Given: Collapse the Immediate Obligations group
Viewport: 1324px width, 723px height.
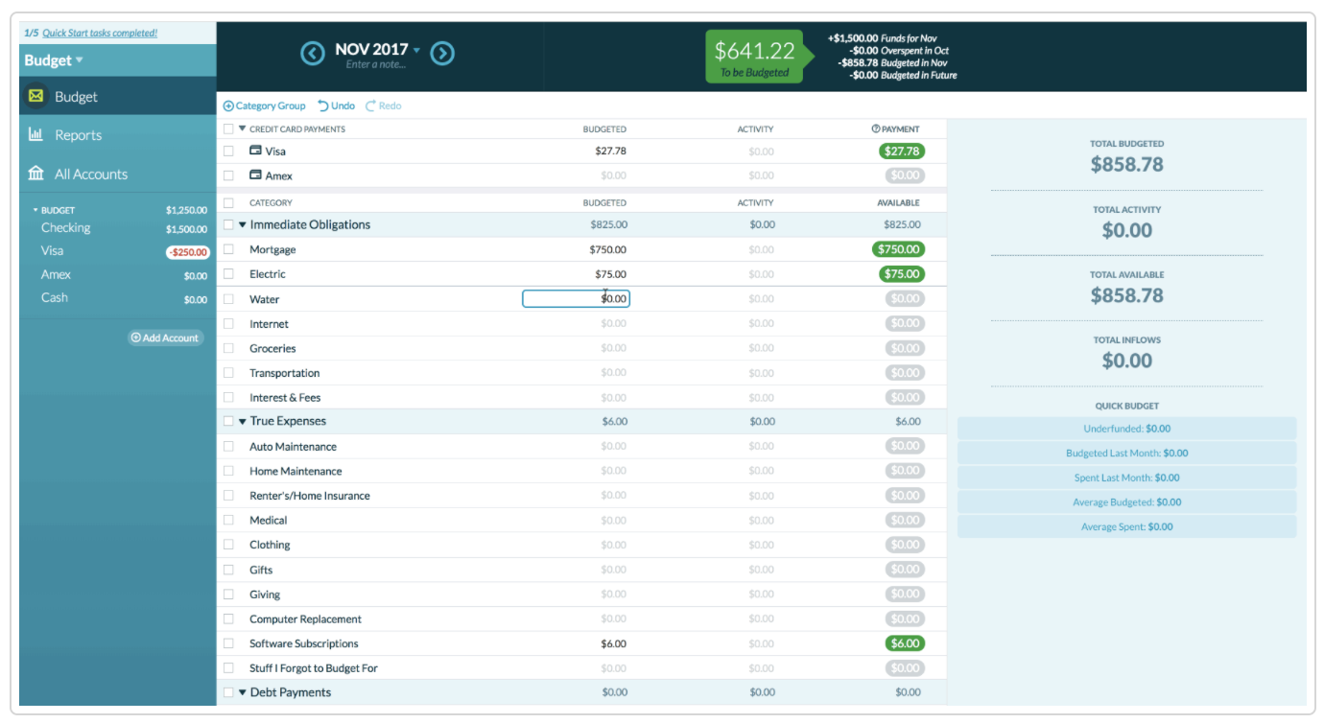Looking at the screenshot, I should [x=243, y=225].
